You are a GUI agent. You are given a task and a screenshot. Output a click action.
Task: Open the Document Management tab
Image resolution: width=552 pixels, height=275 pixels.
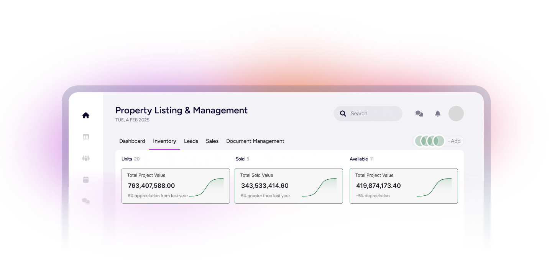255,141
